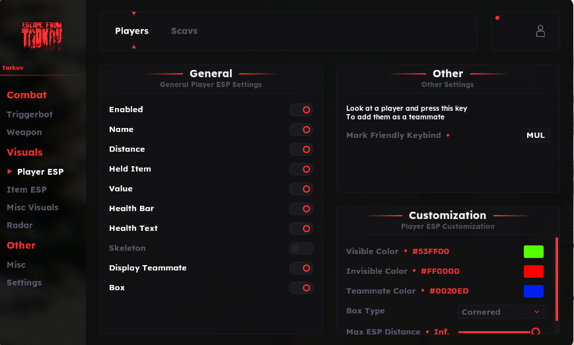This screenshot has width=574, height=345.
Task: Click the green Visible Color swatch
Action: point(534,251)
